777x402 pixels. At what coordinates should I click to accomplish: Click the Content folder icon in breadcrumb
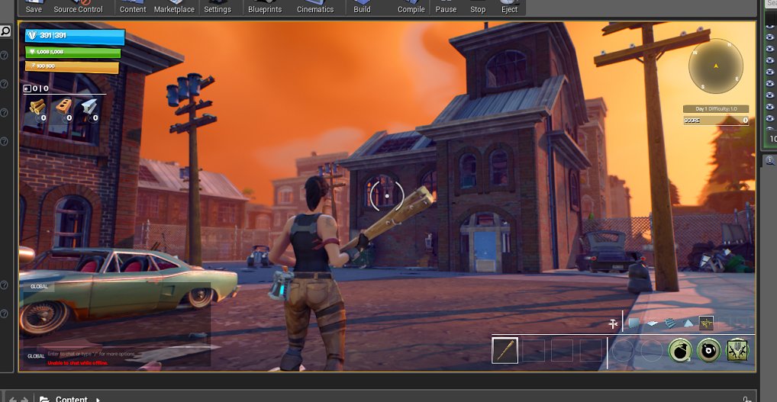click(44, 399)
